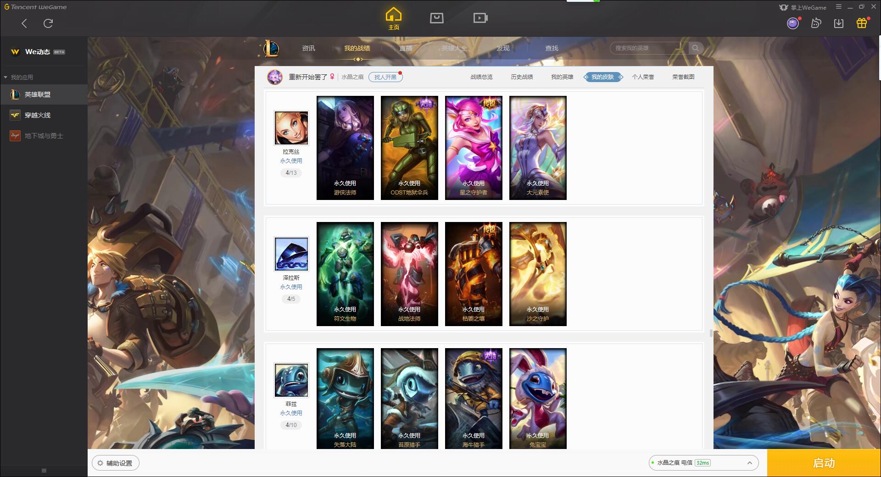Open the 发现 tab
881x477 pixels.
coord(503,48)
